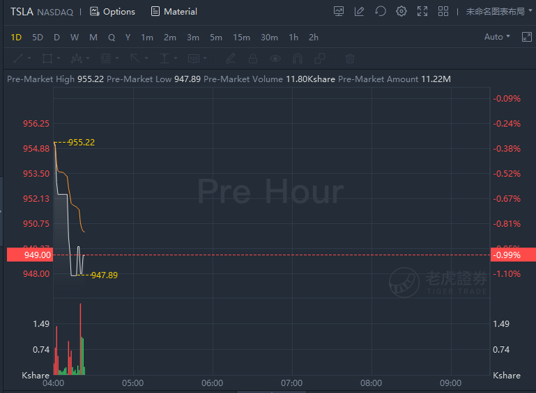Switch to the 5D timeframe
The width and height of the screenshot is (536, 393).
(x=38, y=37)
